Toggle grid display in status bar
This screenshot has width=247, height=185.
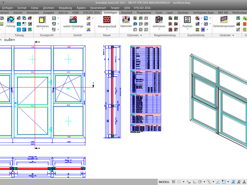[x=174, y=182]
